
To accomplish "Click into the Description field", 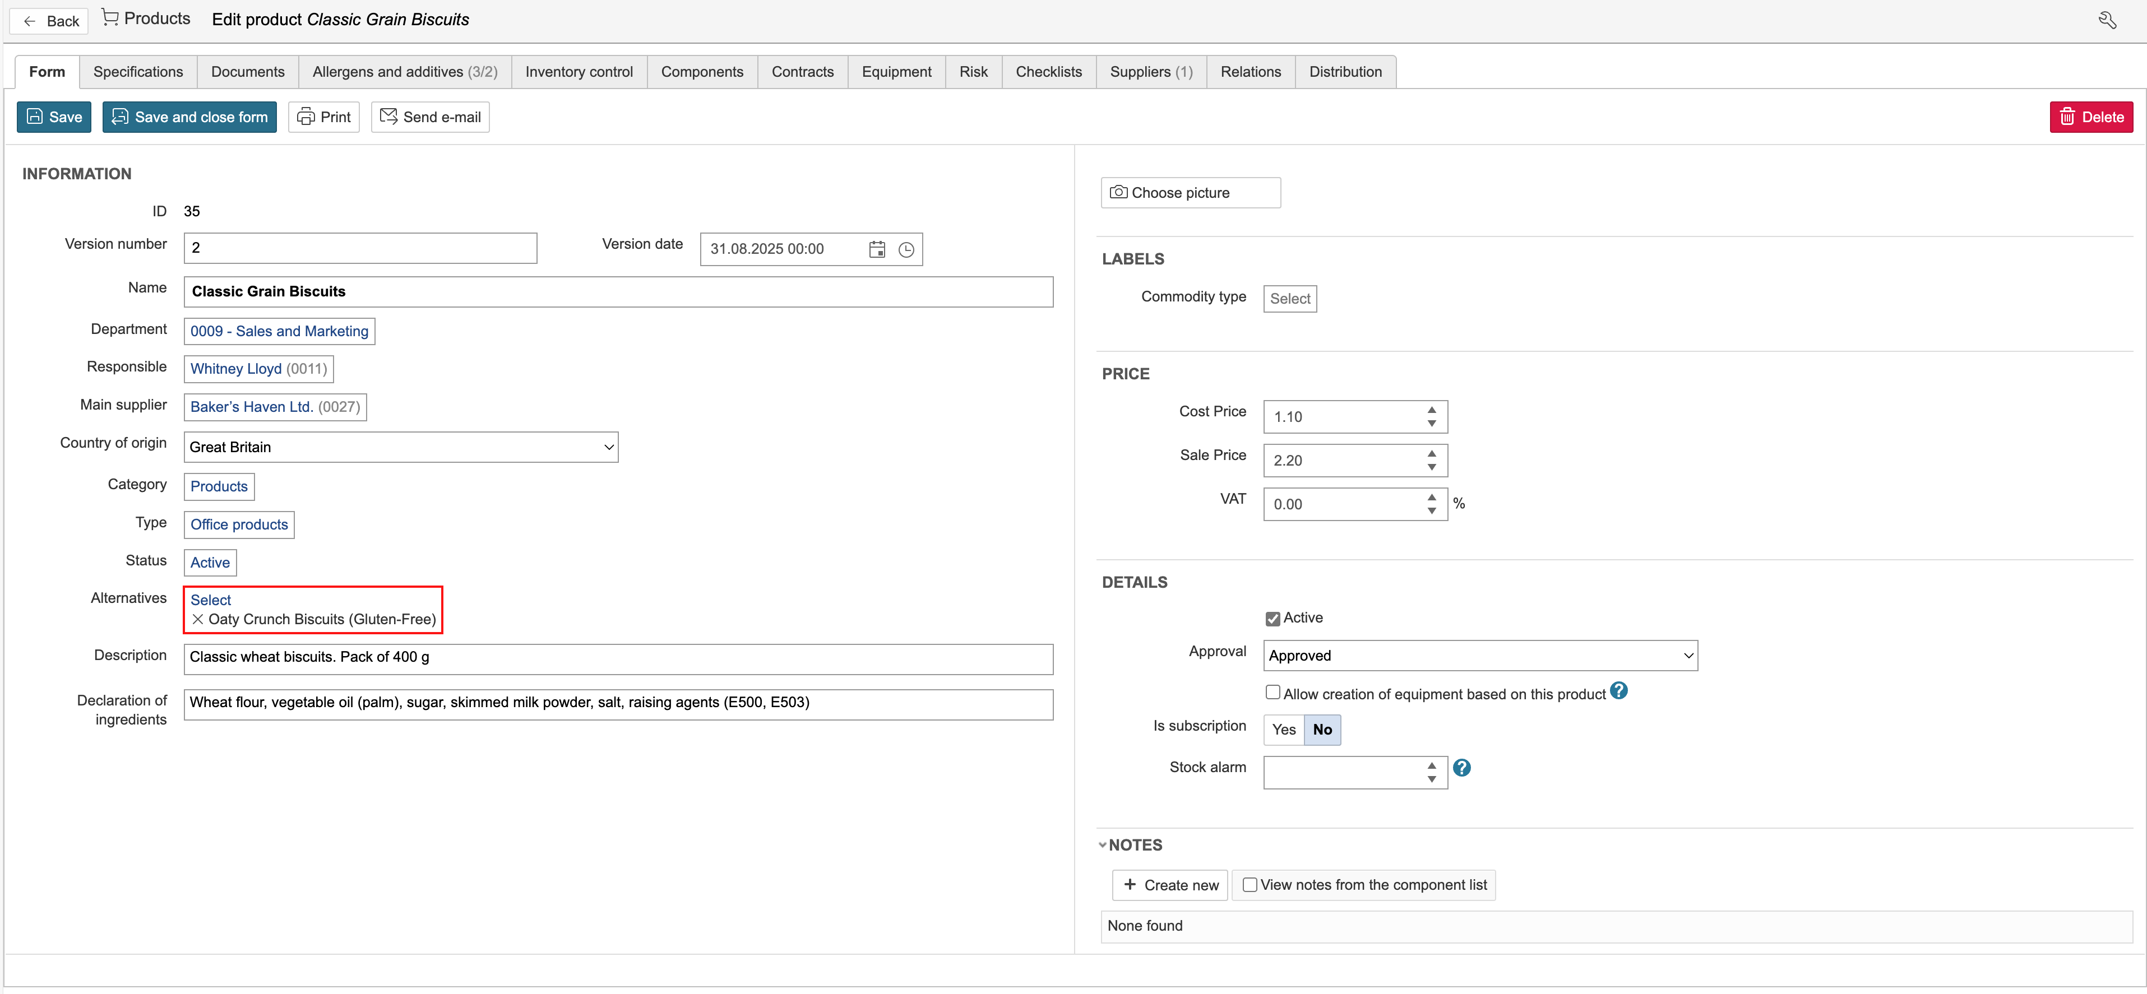I will point(618,659).
